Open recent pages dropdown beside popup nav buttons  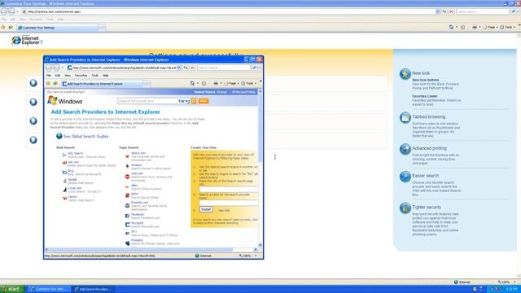[x=63, y=68]
